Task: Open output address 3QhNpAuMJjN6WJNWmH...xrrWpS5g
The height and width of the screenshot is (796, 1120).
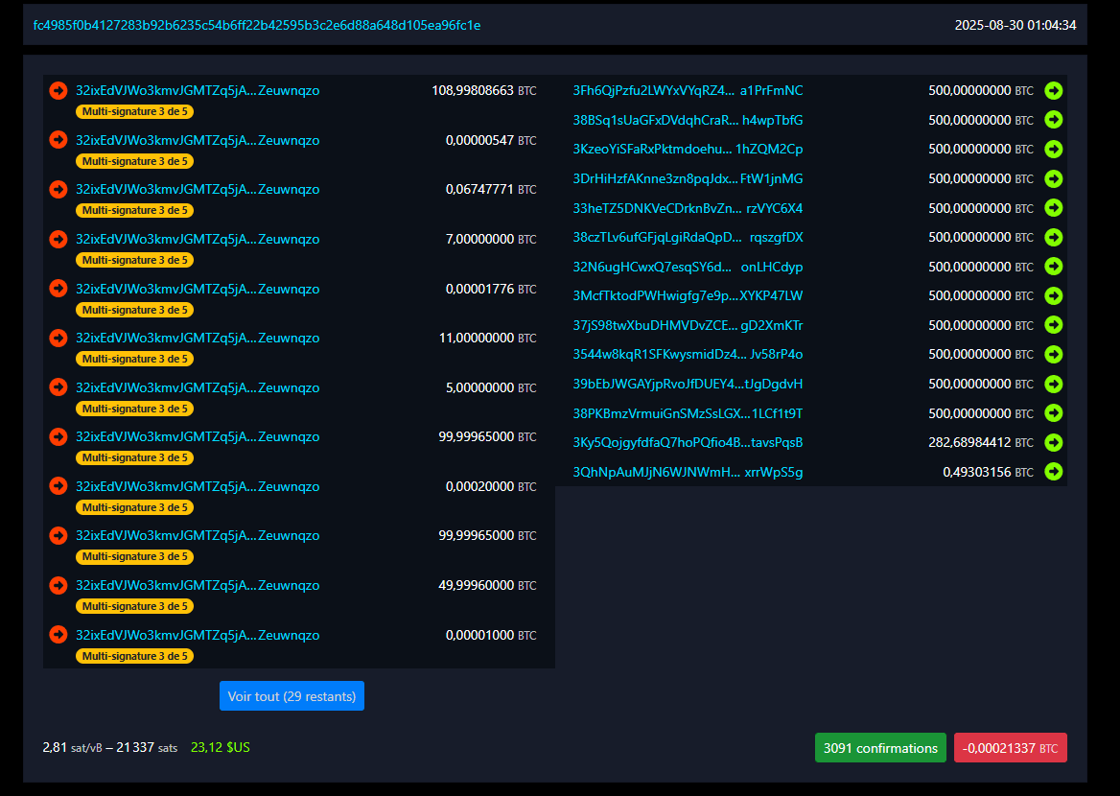Action: (x=688, y=472)
